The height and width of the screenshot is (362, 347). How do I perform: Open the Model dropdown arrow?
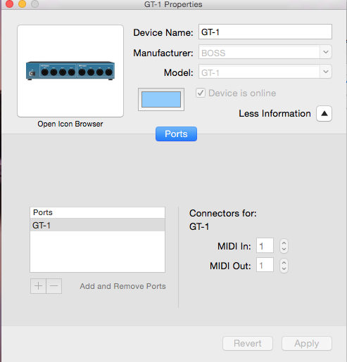(x=326, y=72)
